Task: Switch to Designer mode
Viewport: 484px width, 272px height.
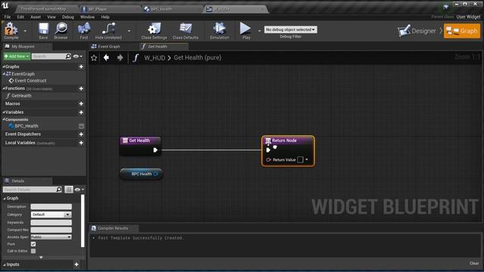Action: pyautogui.click(x=417, y=31)
